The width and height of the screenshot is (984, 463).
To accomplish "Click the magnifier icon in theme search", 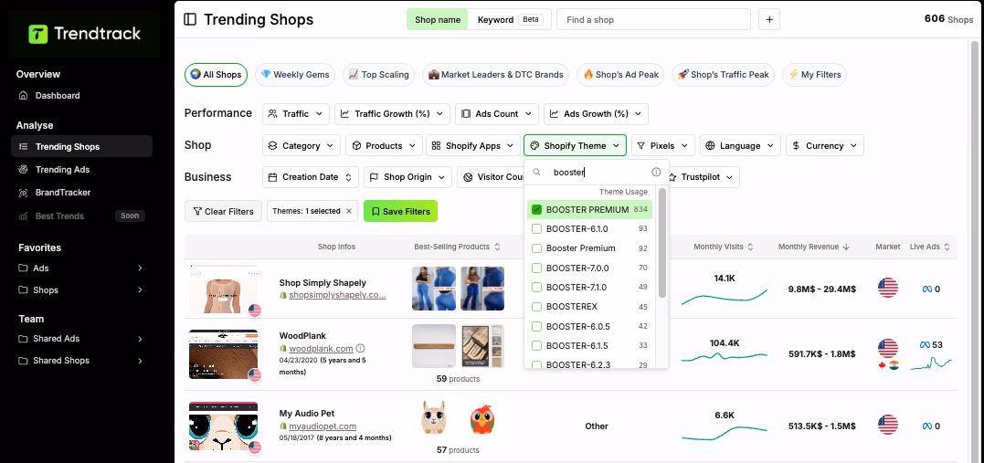I will point(537,172).
